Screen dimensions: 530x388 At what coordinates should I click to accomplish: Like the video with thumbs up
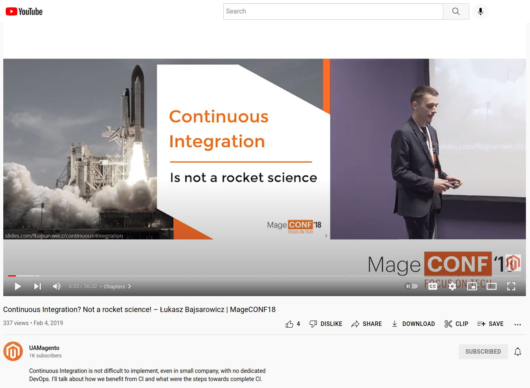293,324
